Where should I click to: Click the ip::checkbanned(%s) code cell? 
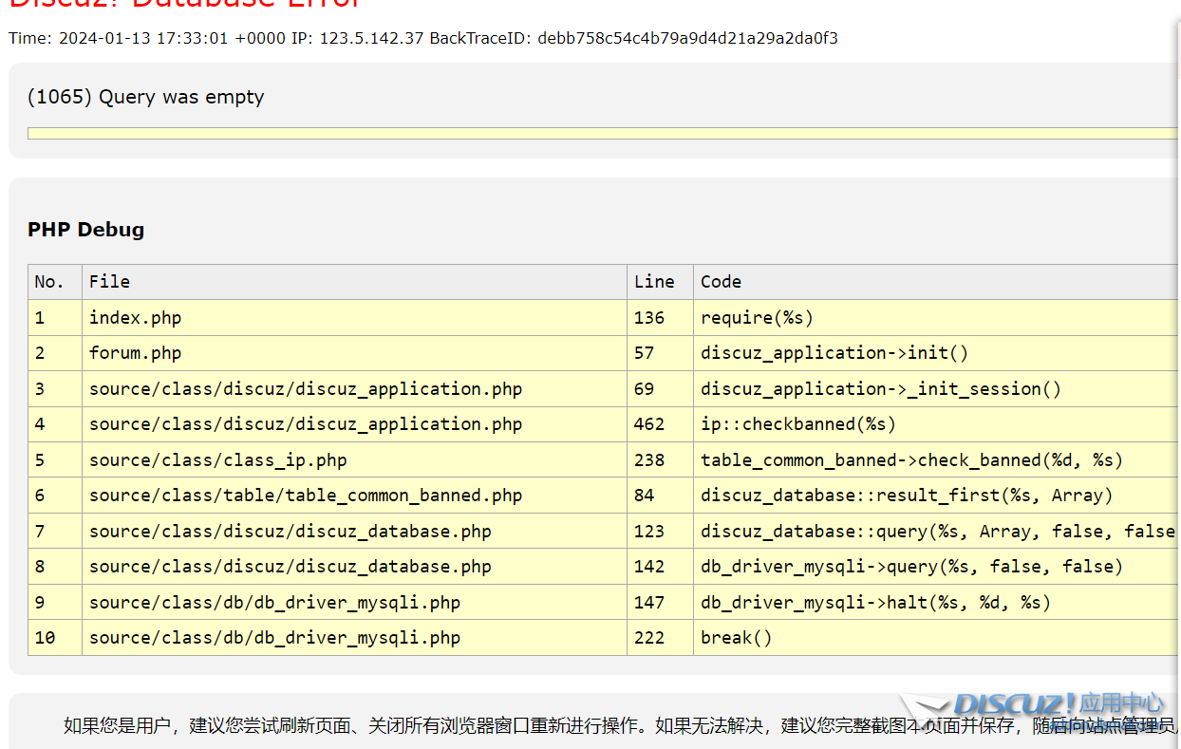(797, 424)
